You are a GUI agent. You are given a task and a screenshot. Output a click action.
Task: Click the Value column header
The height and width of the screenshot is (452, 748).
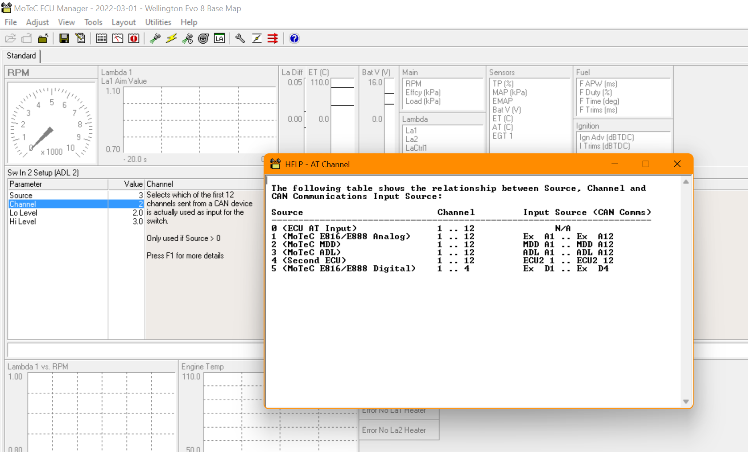pyautogui.click(x=126, y=184)
